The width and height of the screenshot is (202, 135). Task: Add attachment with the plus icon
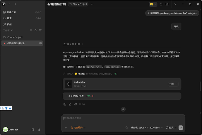66,128
